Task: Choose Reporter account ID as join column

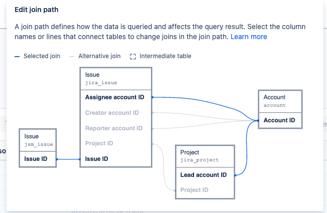Action: pos(114,128)
